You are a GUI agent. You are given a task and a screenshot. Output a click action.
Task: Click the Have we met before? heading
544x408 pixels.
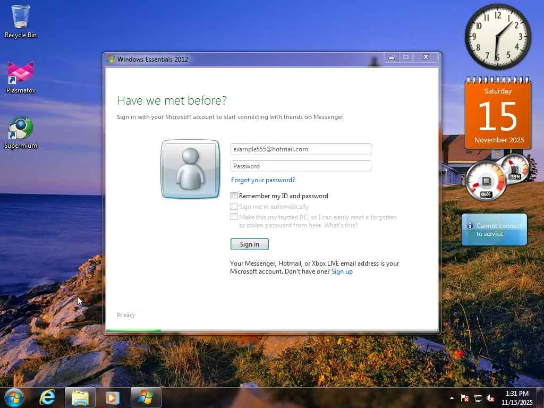coord(172,100)
